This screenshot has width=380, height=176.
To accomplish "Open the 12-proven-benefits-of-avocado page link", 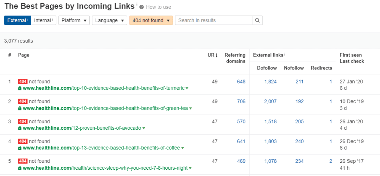I will pos(82,128).
